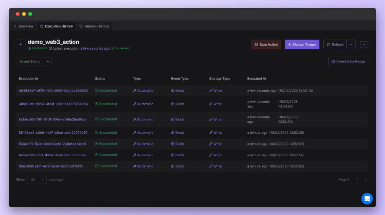Viewport: 385px width, 215px height.
Task: Open the Select Status dropdown
Action: tap(34, 61)
